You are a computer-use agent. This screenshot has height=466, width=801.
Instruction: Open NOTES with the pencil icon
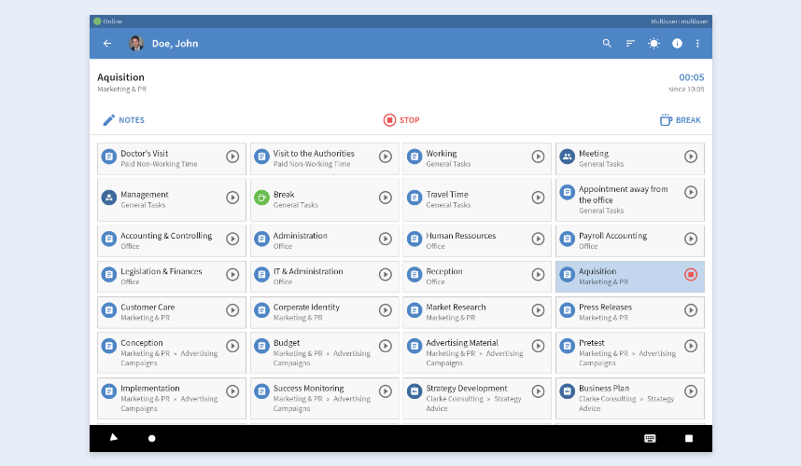[123, 120]
